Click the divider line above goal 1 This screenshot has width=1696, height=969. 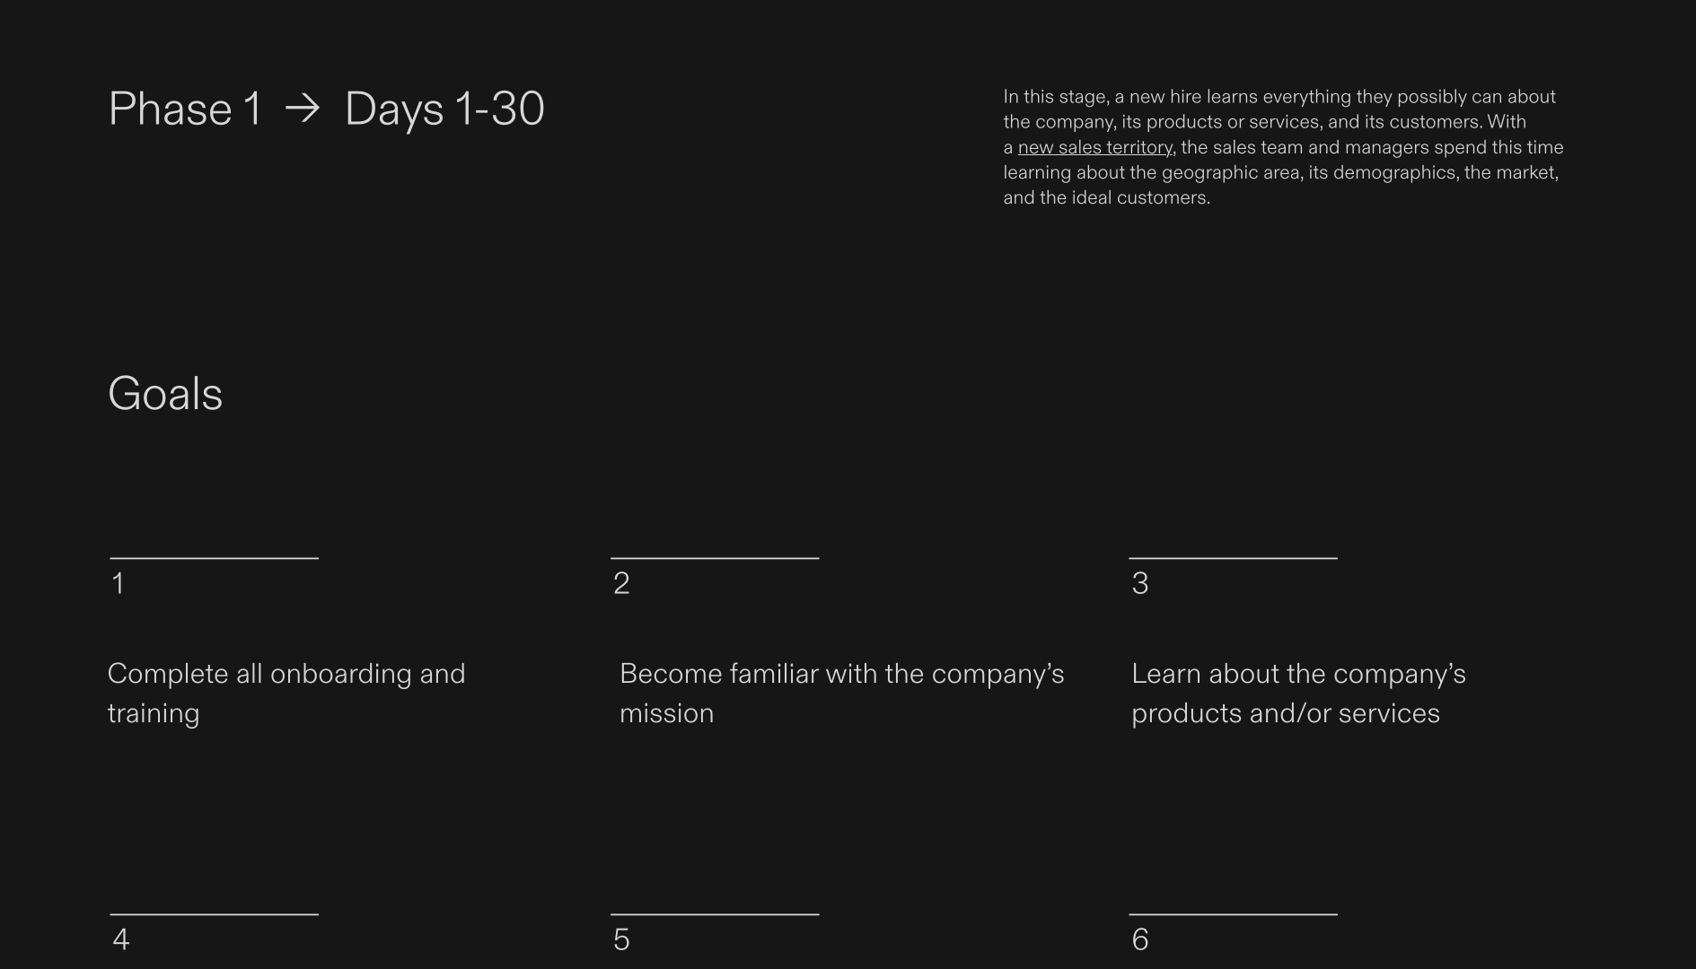coord(214,558)
